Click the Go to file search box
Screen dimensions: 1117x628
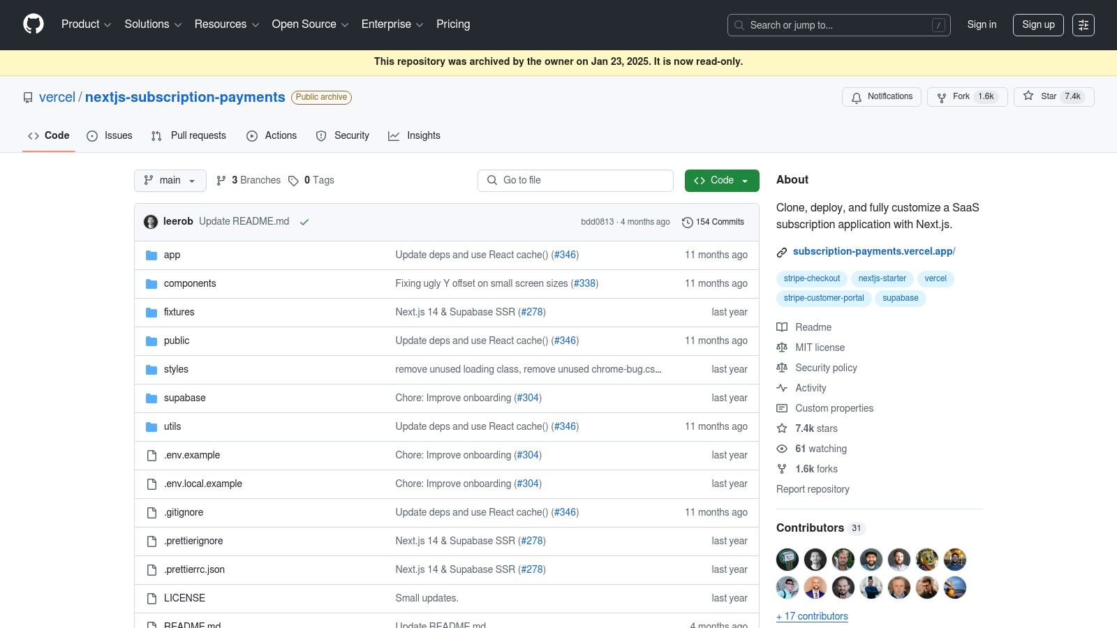tap(575, 180)
